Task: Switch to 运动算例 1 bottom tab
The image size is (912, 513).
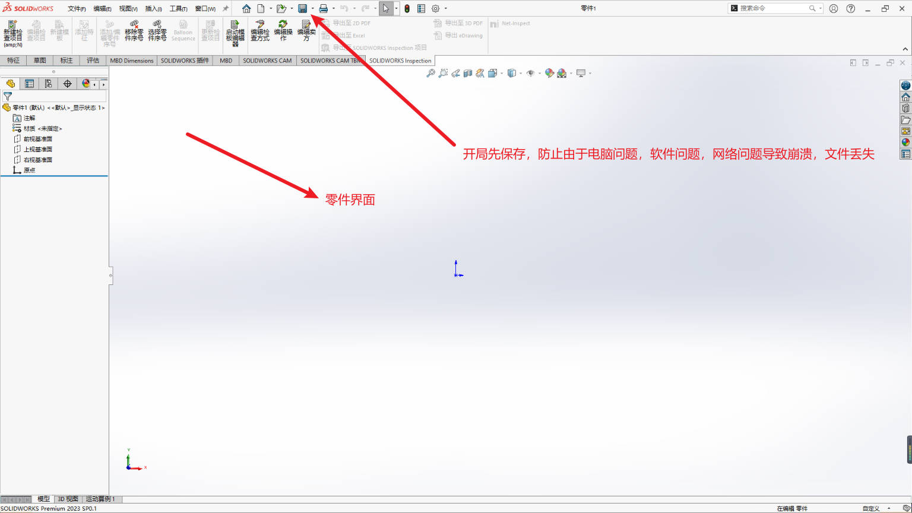Action: coord(100,499)
